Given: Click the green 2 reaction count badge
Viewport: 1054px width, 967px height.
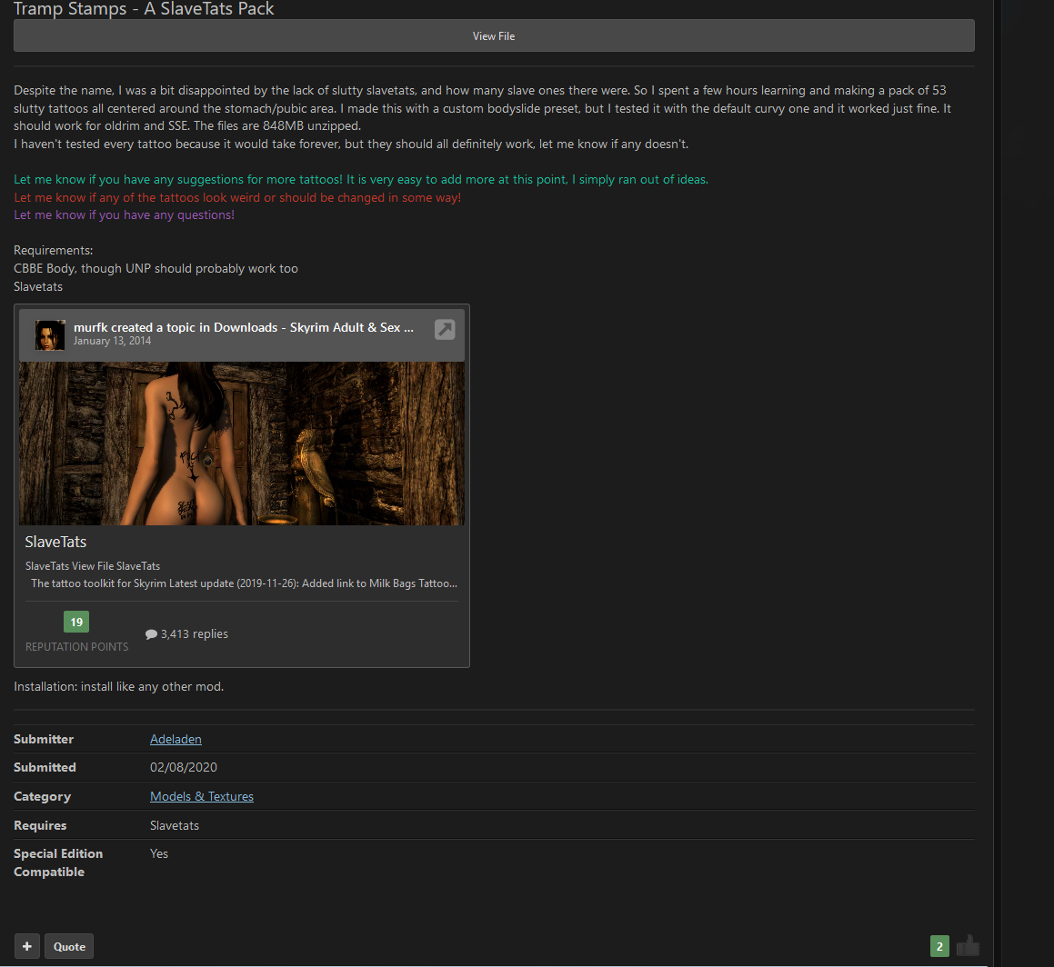Looking at the screenshot, I should pyautogui.click(x=939, y=946).
